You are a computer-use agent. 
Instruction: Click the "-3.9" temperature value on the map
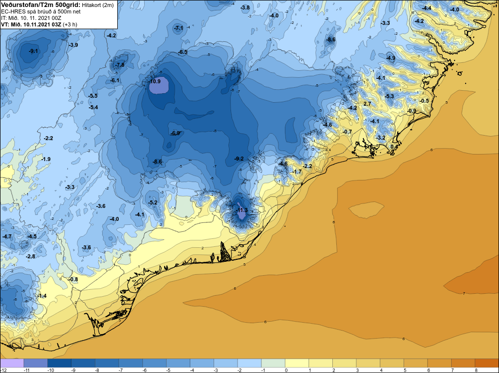click(x=73, y=45)
